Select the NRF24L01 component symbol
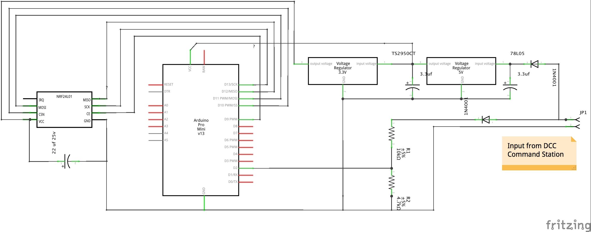The image size is (591, 232). 64,110
